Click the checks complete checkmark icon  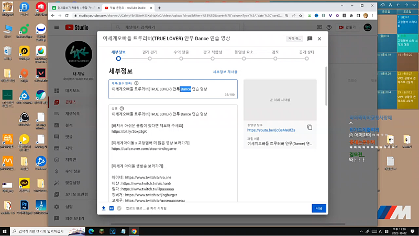pos(119,208)
